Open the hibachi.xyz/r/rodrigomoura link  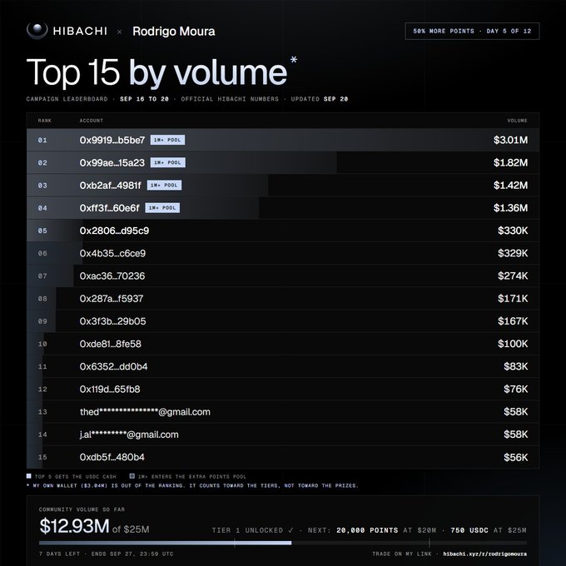(484, 554)
